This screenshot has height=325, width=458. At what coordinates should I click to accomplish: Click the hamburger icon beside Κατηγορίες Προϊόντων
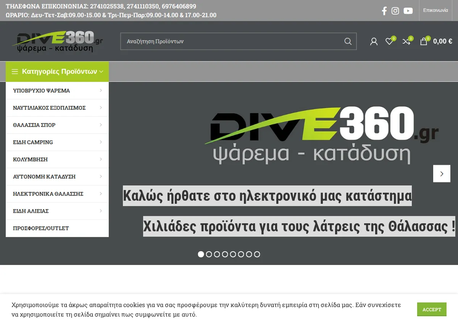pos(15,71)
